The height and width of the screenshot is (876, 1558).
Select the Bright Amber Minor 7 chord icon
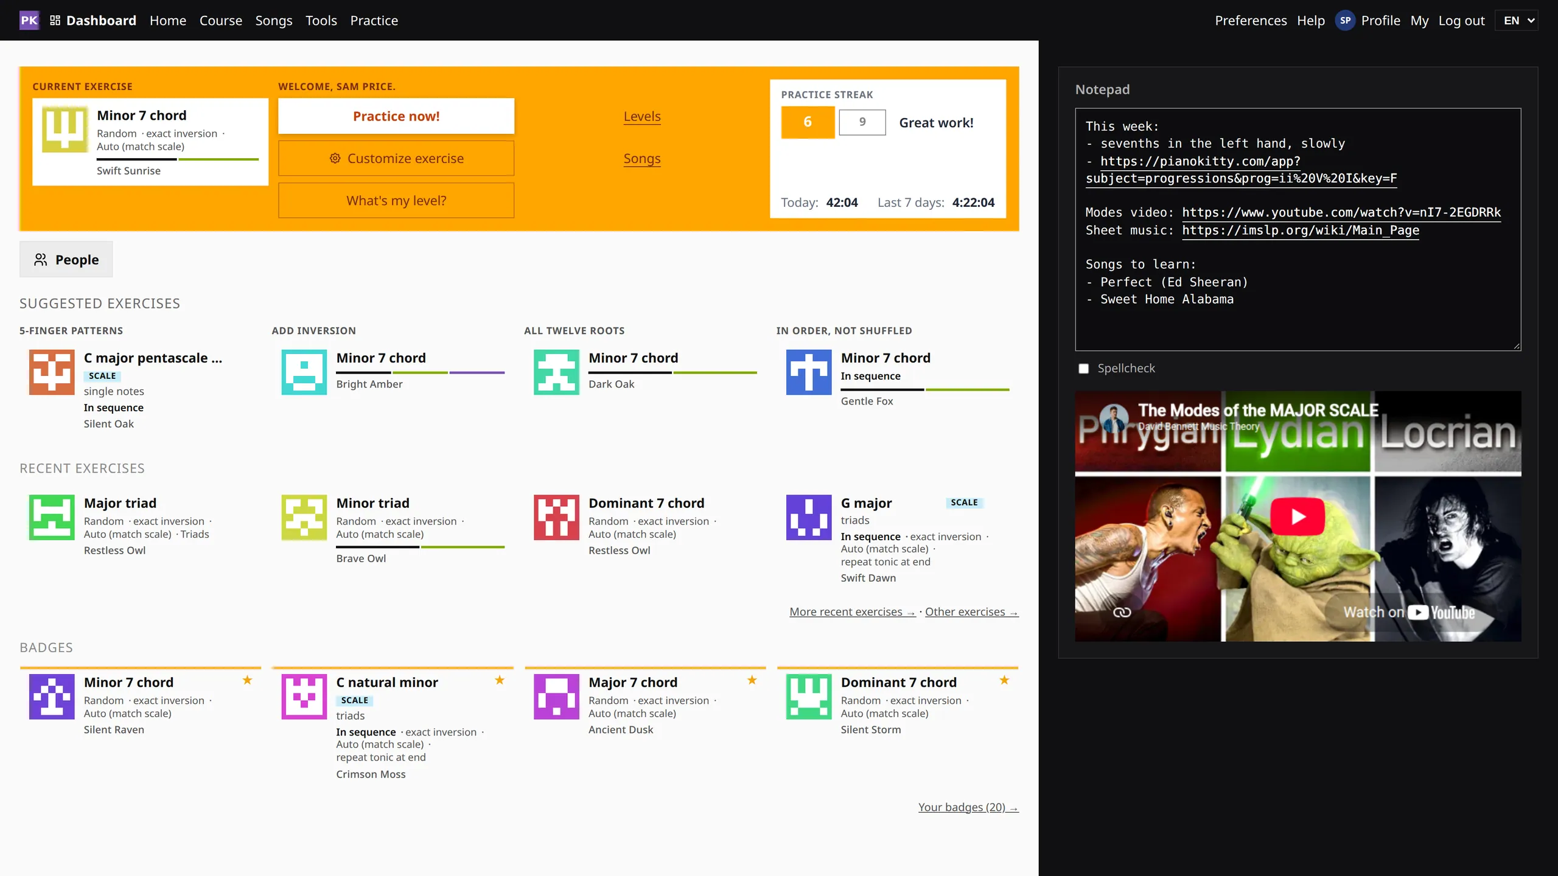coord(304,372)
